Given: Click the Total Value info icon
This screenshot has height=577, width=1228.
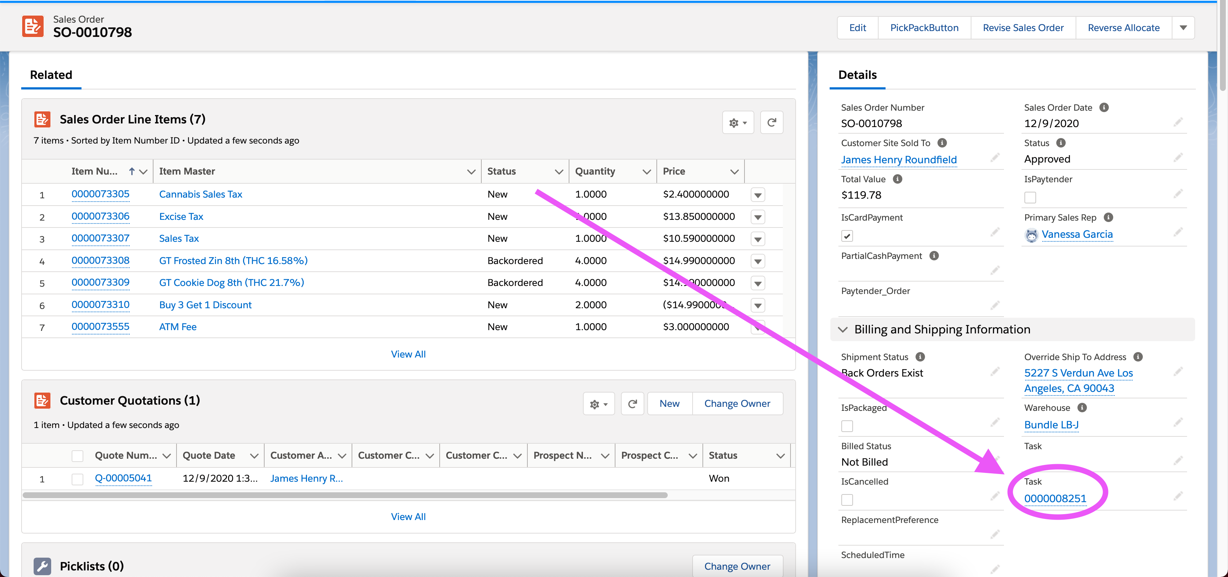Looking at the screenshot, I should [x=897, y=179].
